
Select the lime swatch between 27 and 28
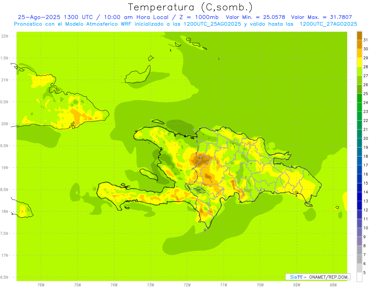click(x=359, y=71)
